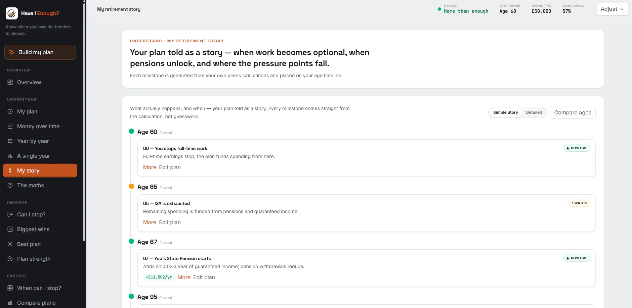The image size is (632, 308).
Task: Click the My retirement story header title
Action: tap(119, 9)
